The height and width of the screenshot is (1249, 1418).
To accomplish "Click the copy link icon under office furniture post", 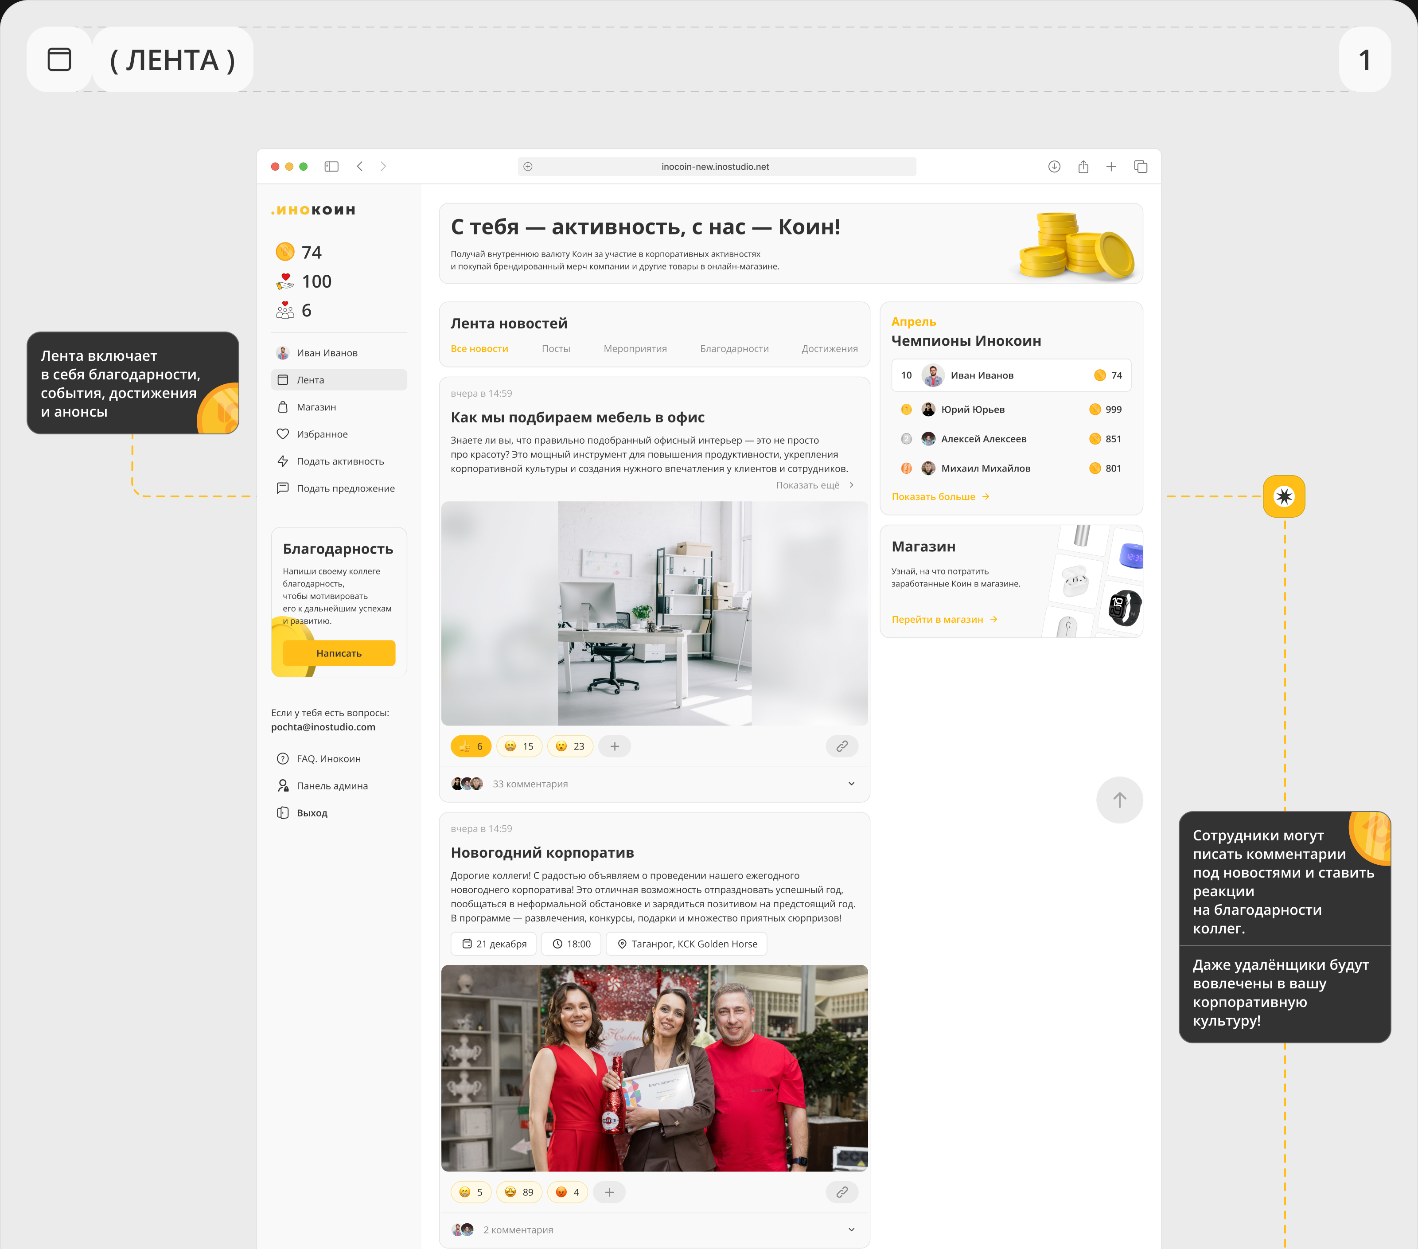I will pos(841,746).
